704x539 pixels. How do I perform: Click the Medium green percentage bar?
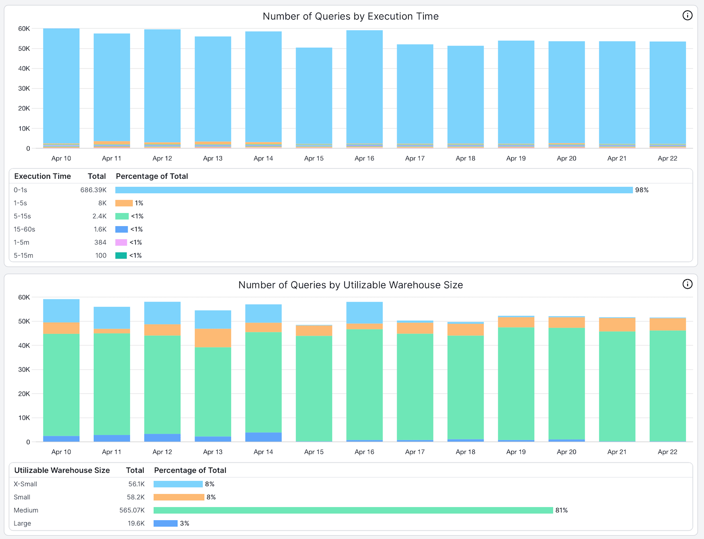coord(353,510)
